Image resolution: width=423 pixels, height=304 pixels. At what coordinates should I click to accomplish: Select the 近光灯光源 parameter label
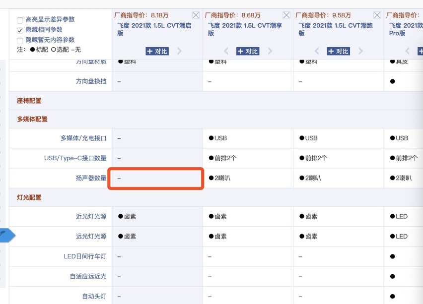tap(91, 216)
